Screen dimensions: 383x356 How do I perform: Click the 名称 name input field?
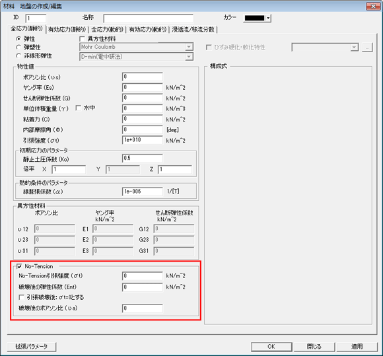pyautogui.click(x=149, y=18)
